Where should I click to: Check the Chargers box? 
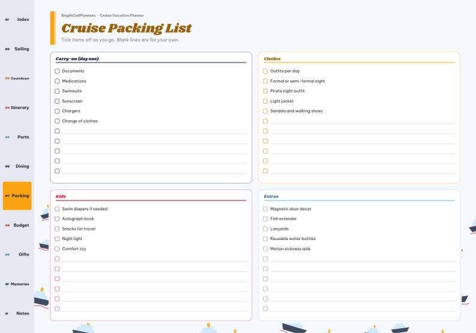point(57,111)
